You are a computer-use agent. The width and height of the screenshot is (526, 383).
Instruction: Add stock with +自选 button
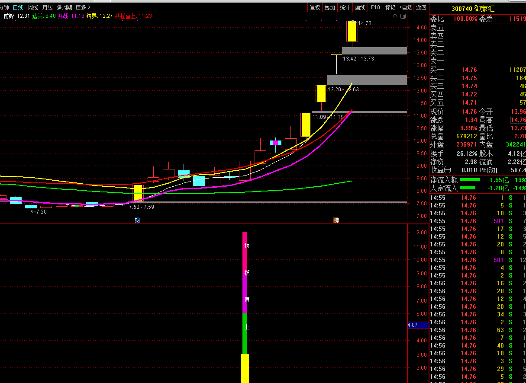pos(406,7)
